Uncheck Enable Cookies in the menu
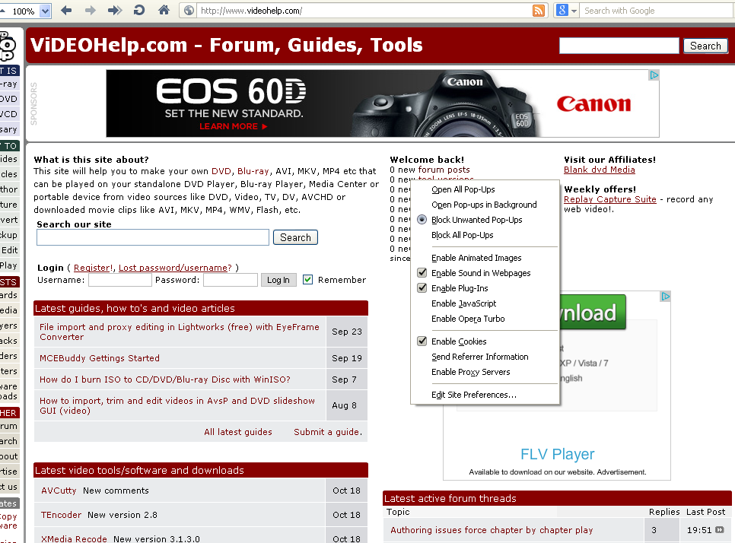Image resolution: width=735 pixels, height=543 pixels. click(422, 341)
